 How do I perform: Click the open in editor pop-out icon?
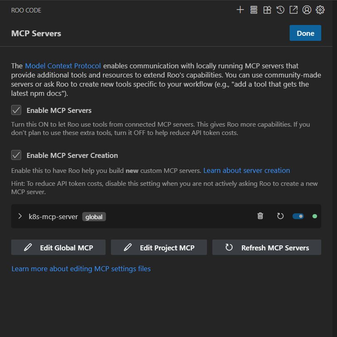click(x=294, y=10)
